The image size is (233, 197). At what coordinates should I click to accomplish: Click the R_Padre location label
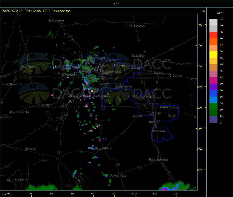coord(148,97)
